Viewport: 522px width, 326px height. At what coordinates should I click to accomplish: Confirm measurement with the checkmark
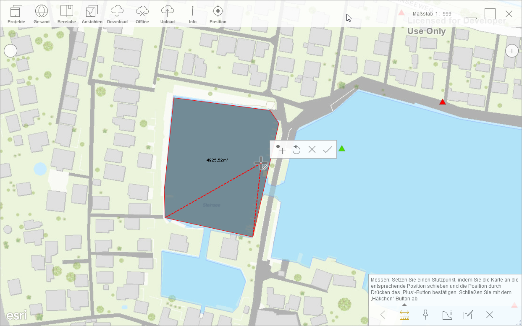[x=327, y=149]
